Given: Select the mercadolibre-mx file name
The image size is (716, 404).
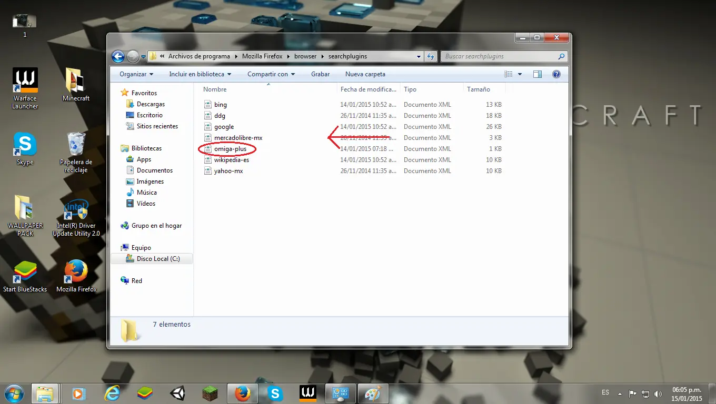Looking at the screenshot, I should 238,138.
